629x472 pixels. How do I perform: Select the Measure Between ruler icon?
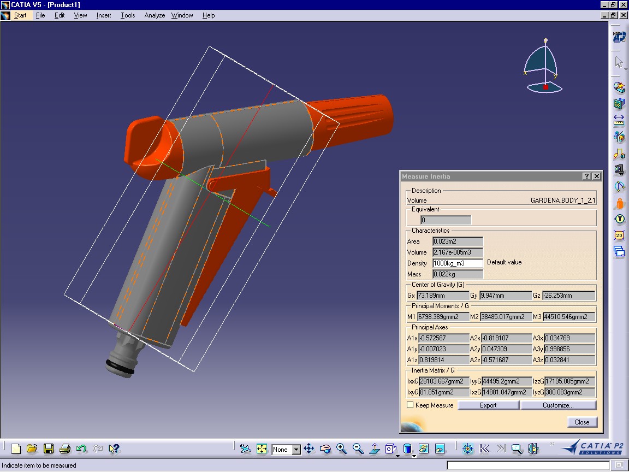point(619,120)
